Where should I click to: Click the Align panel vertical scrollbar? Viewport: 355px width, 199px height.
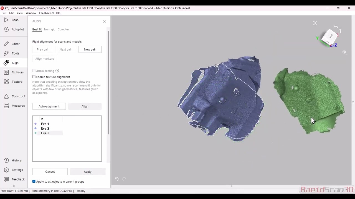[108, 83]
